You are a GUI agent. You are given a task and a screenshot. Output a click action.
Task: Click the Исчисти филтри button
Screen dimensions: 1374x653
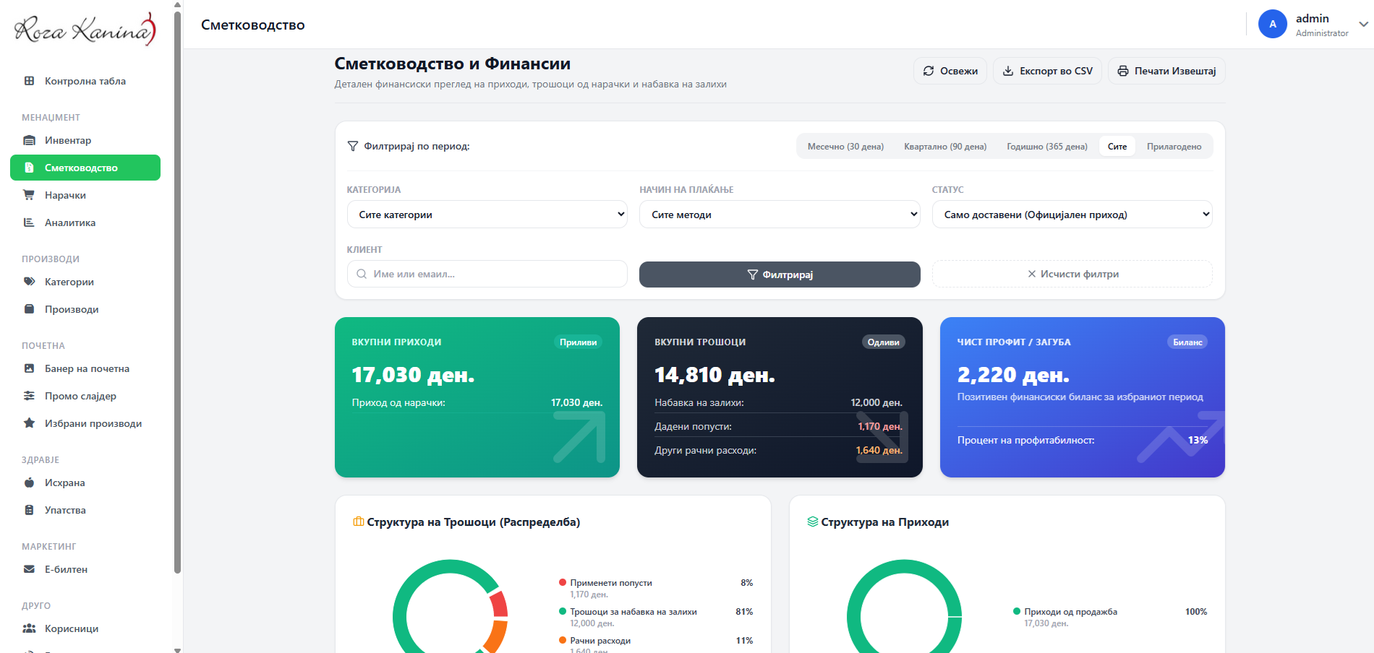[x=1072, y=274]
